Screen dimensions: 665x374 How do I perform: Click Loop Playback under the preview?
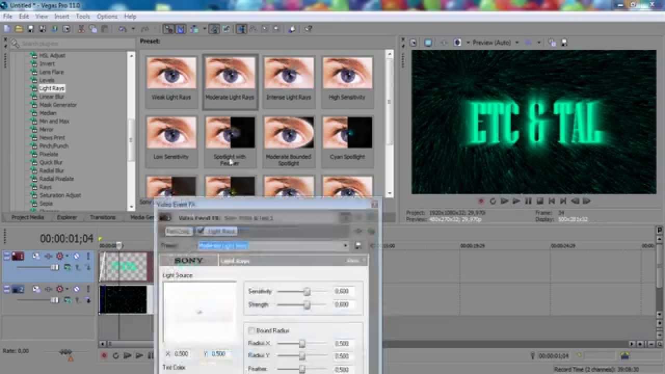(x=493, y=201)
